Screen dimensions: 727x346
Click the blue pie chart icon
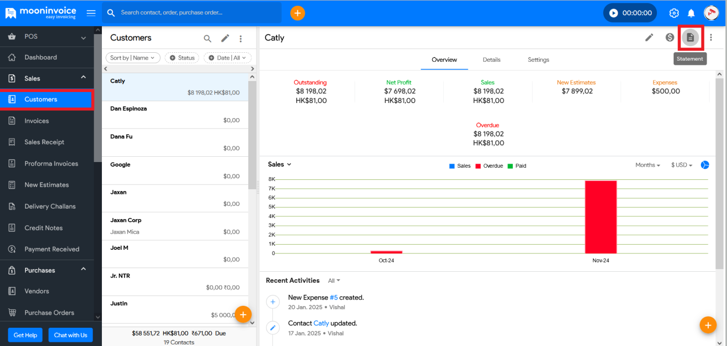coord(705,165)
